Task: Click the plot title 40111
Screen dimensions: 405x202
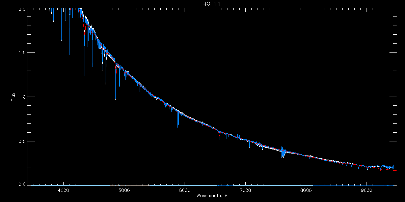Action: [x=212, y=4]
